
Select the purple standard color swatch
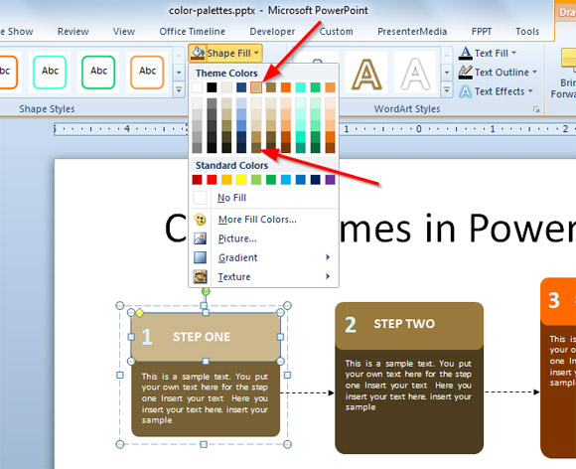[x=331, y=180]
